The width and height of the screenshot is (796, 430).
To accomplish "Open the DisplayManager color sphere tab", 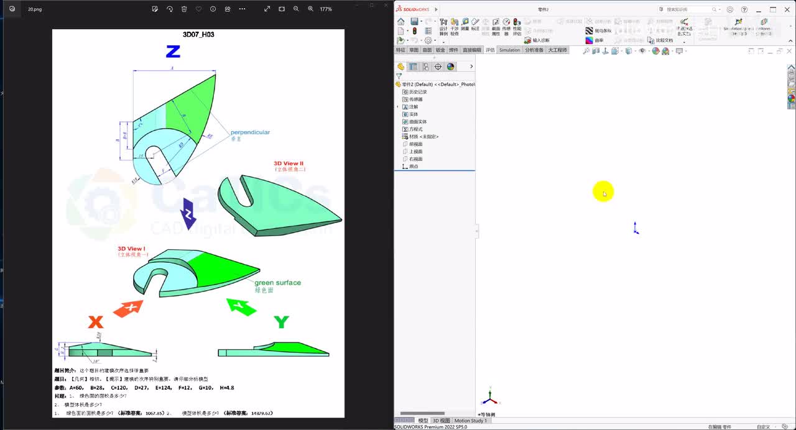I will [x=450, y=66].
